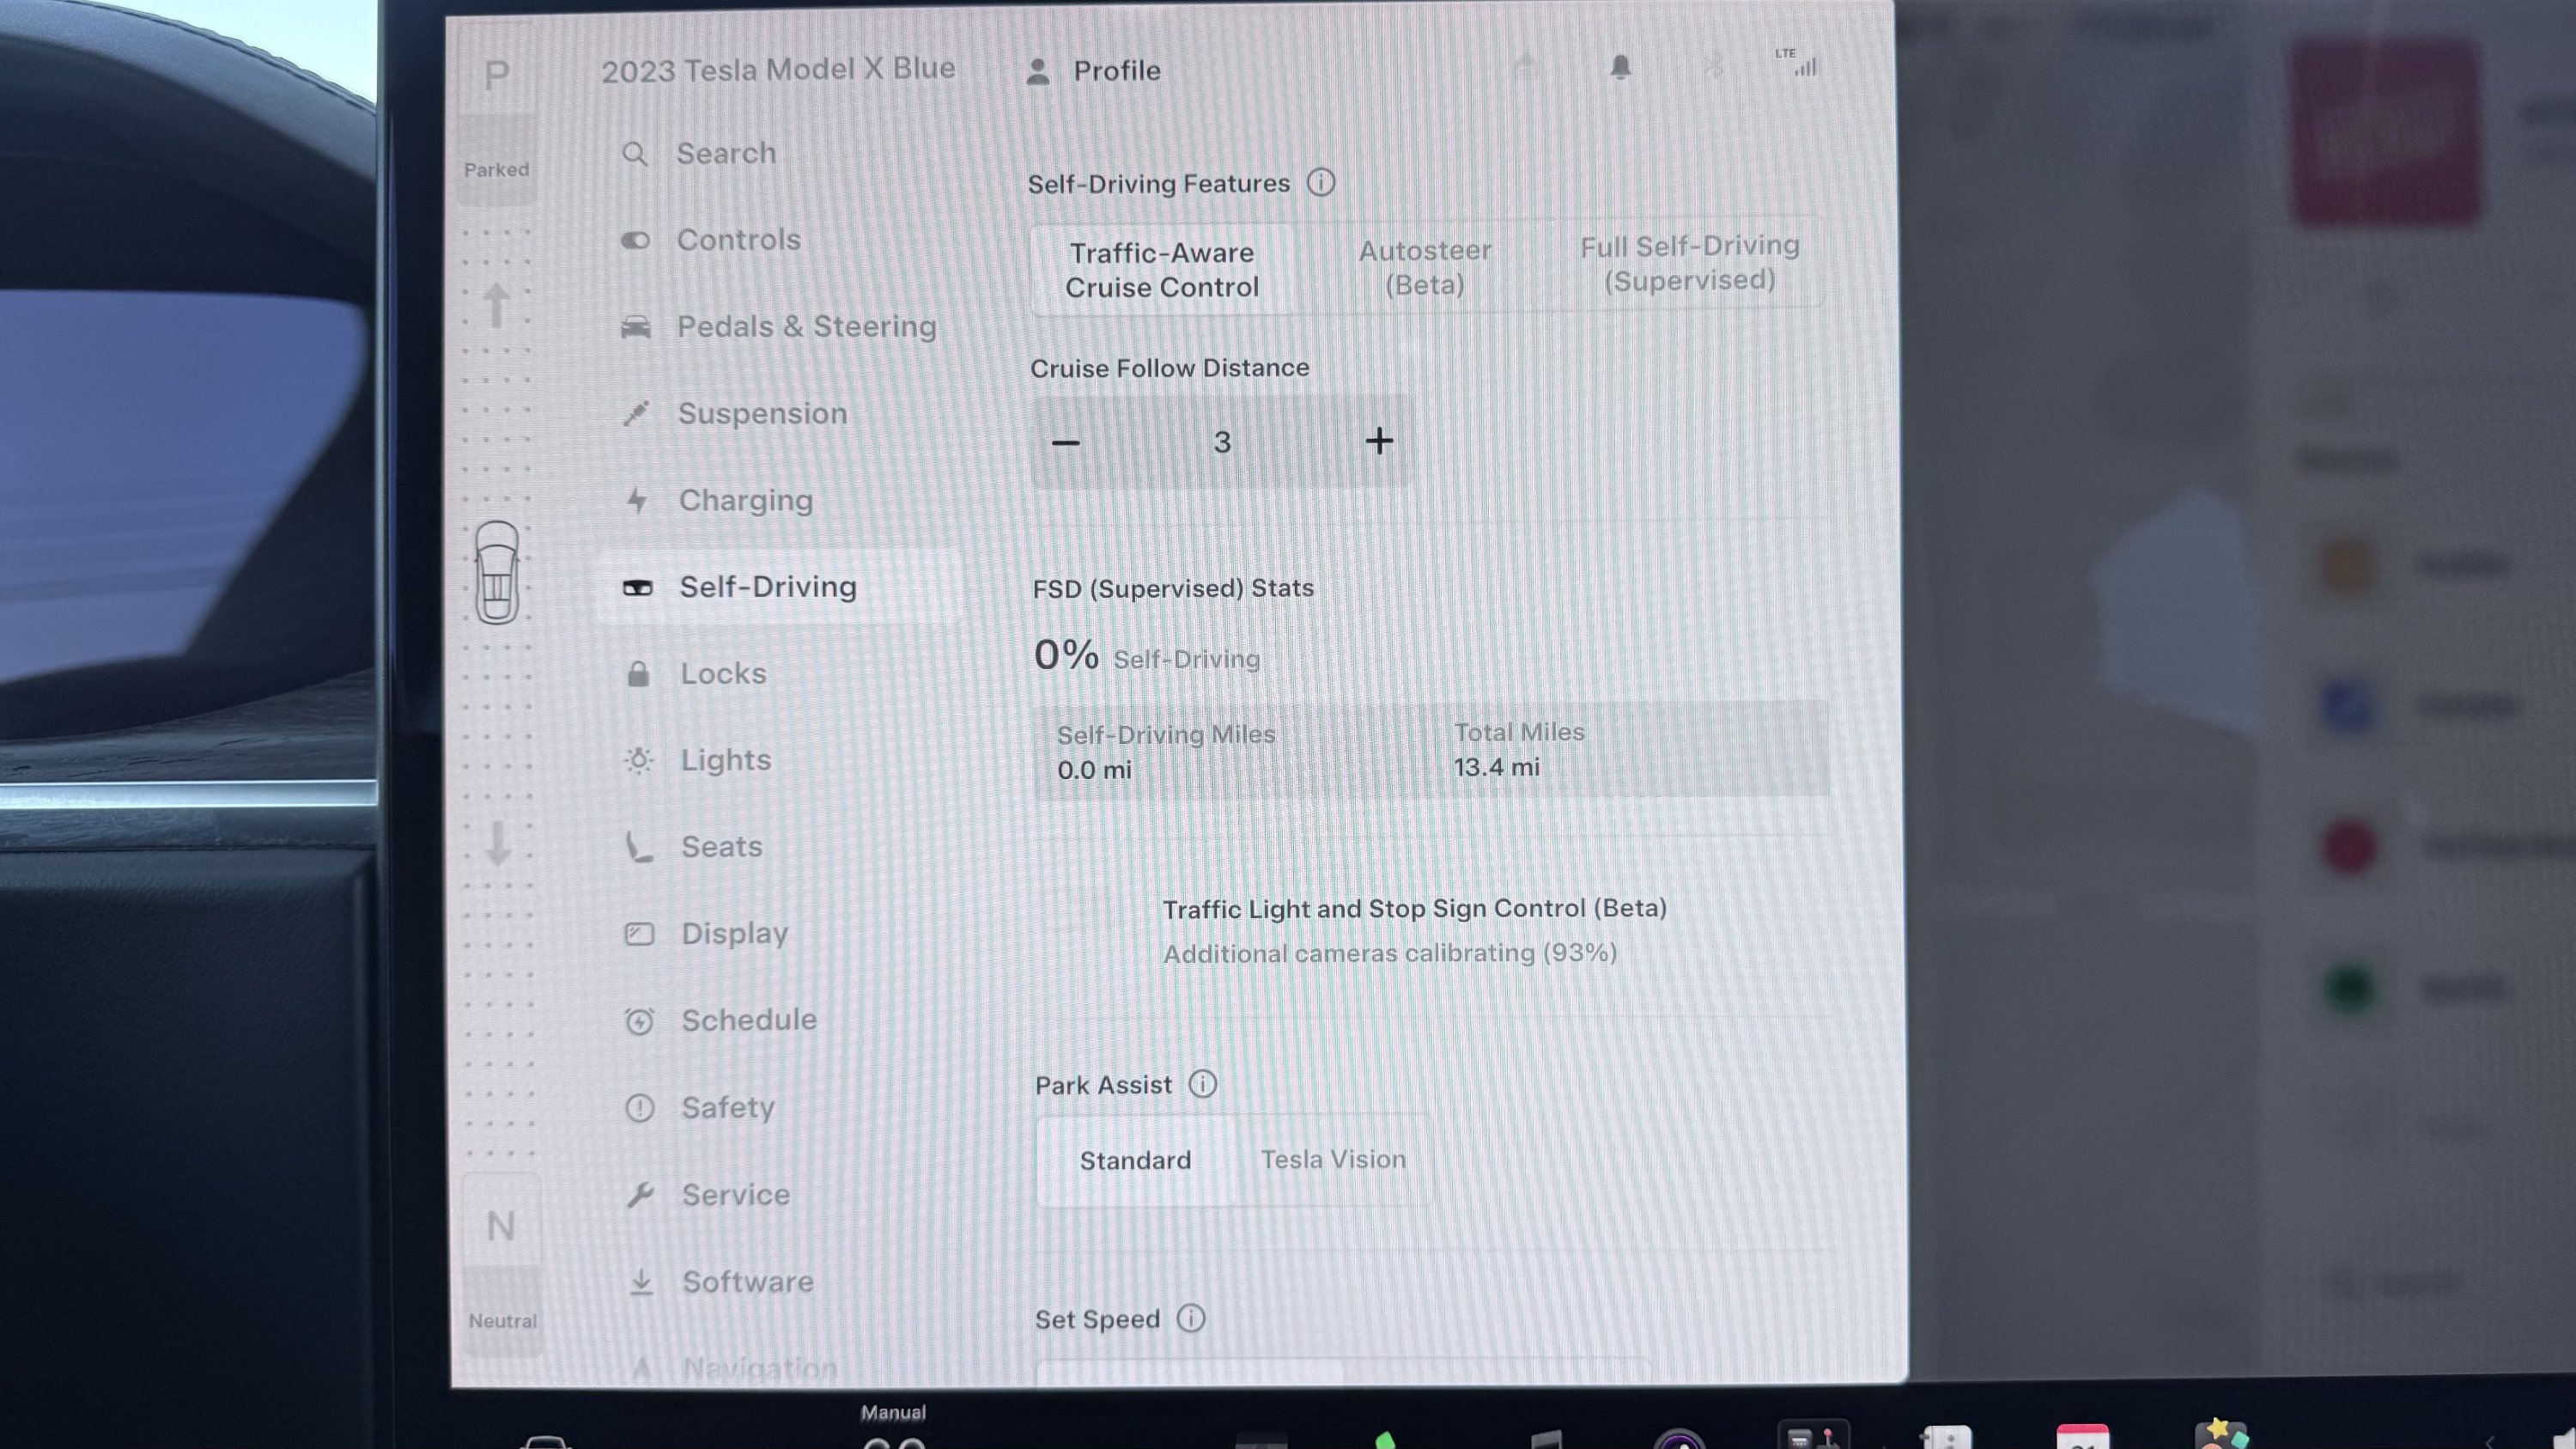The height and width of the screenshot is (1449, 2576).
Task: Select the Self-Driving menu item
Action: click(780, 587)
